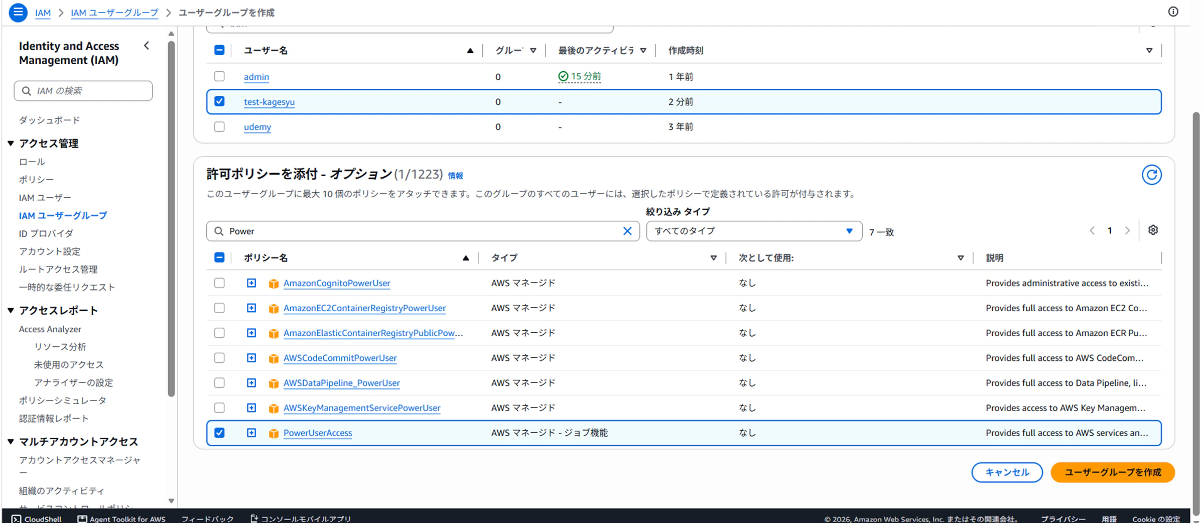Image resolution: width=1201 pixels, height=523 pixels.
Task: Go to ロール in the sidebar
Action: (x=32, y=162)
